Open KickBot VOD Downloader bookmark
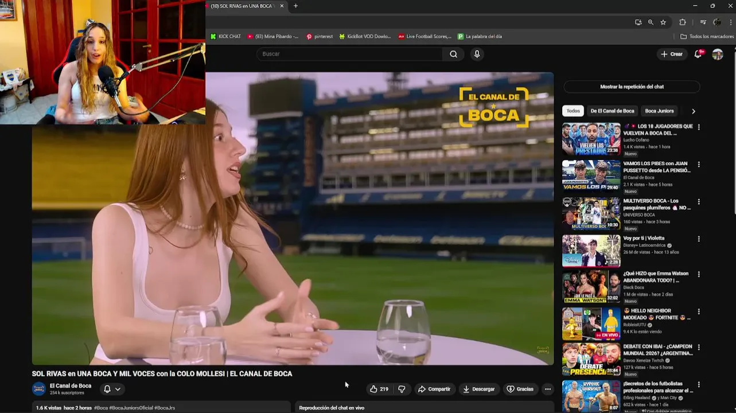This screenshot has height=413, width=736. coord(365,36)
